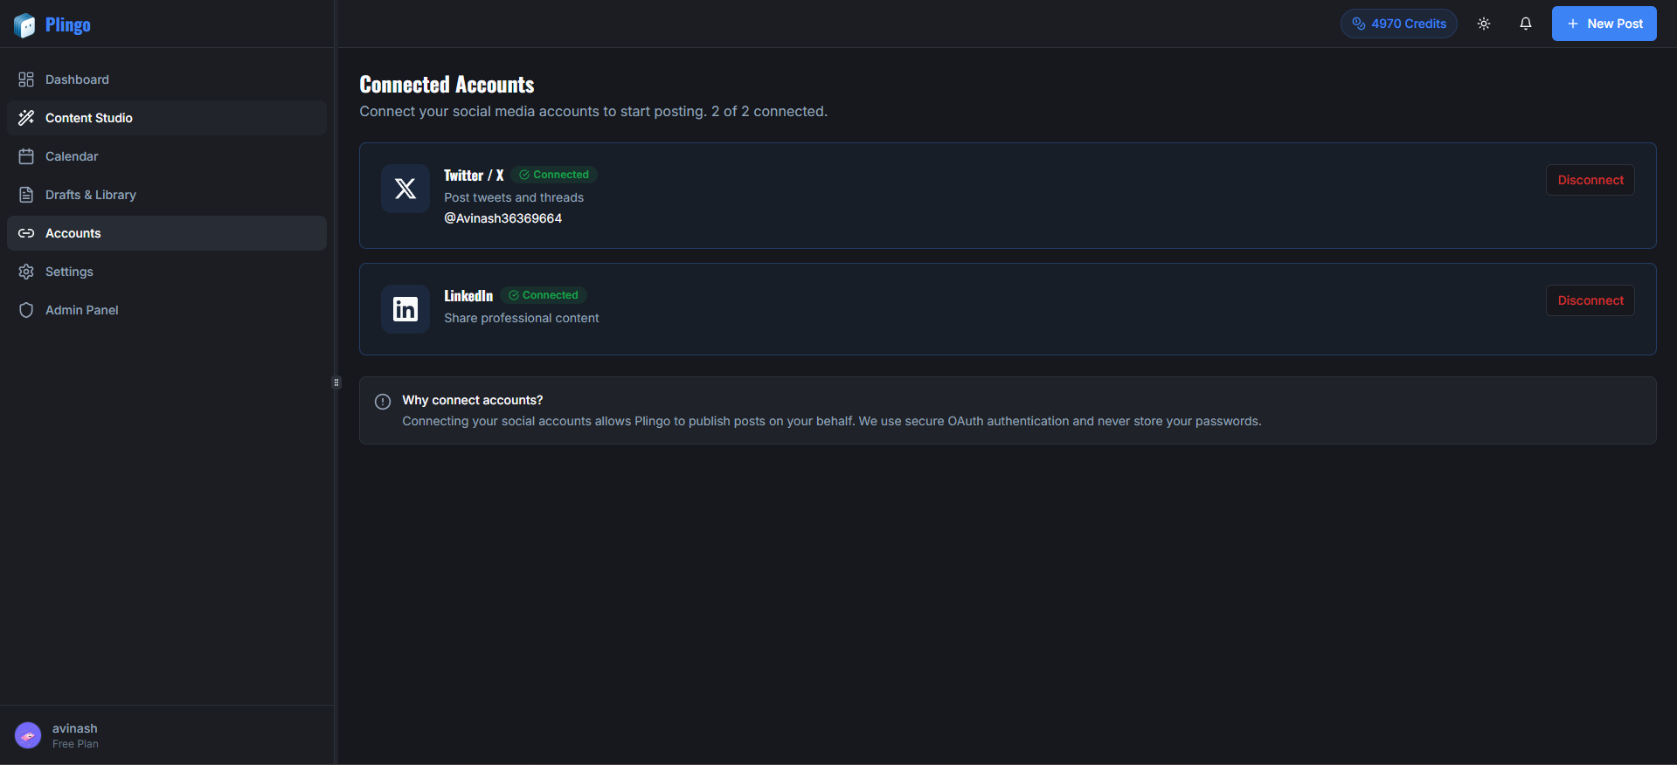The height and width of the screenshot is (765, 1677).
Task: Click the credits coin icon
Action: coord(1359,24)
